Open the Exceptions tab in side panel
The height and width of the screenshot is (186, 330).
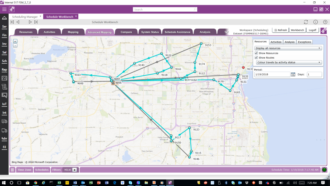coord(304,42)
